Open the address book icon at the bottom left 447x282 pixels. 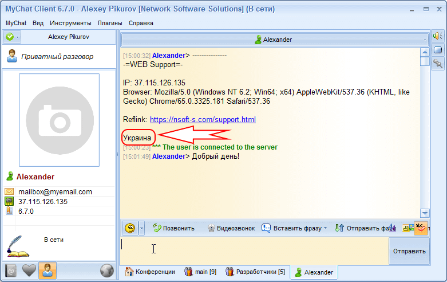tap(11, 271)
